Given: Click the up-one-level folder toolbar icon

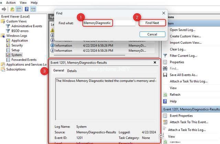Looking at the screenshot, I should pyautogui.click(x=12, y=9).
